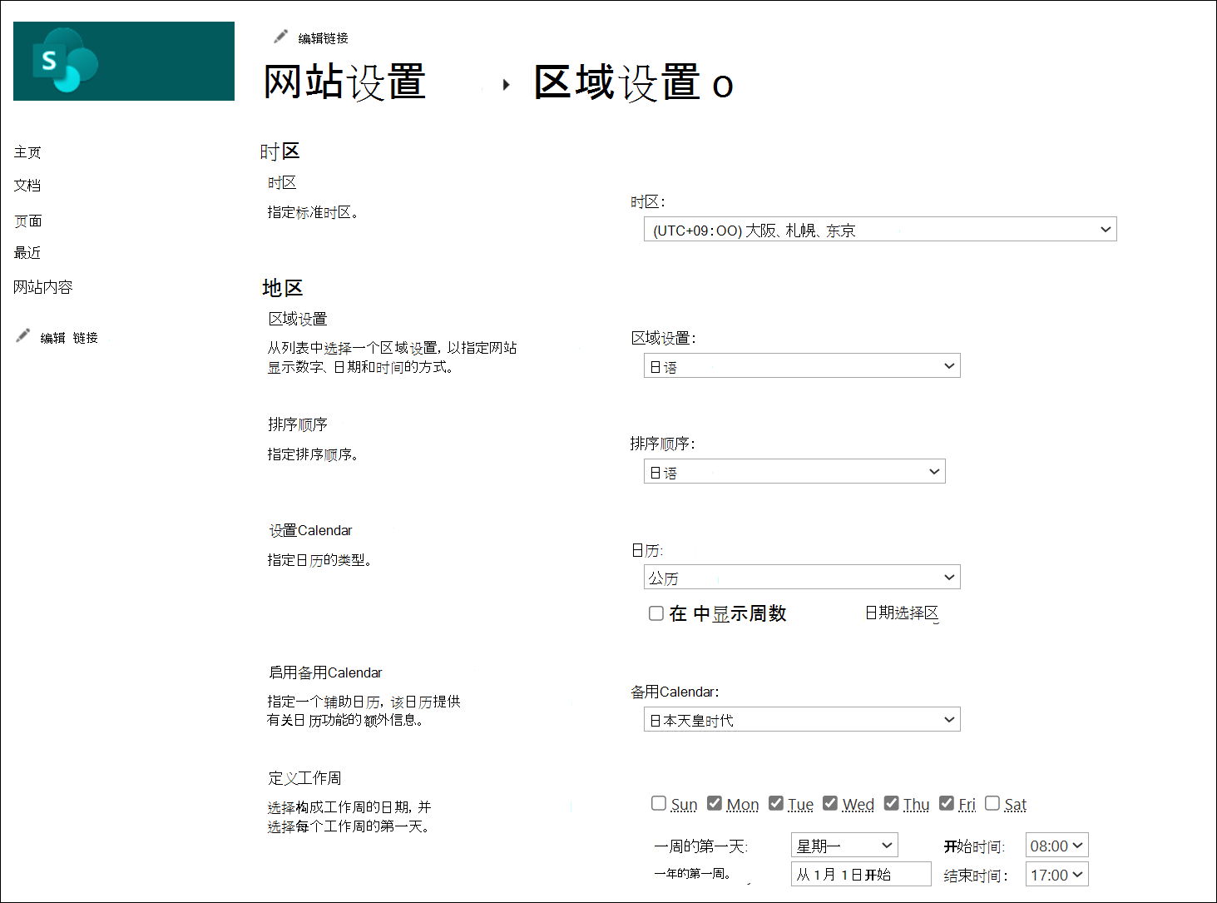Open the 开始时间 dropdown 08:00
Image resolution: width=1217 pixels, height=903 pixels.
point(1056,846)
